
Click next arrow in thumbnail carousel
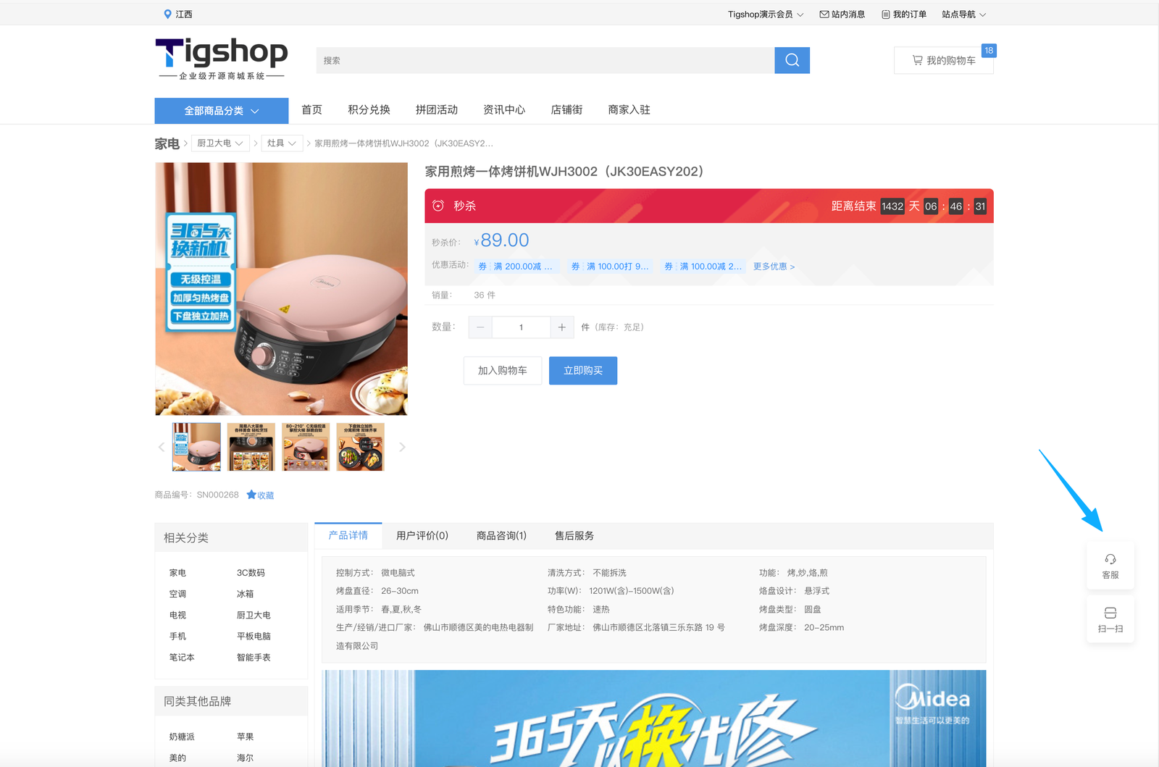(402, 447)
